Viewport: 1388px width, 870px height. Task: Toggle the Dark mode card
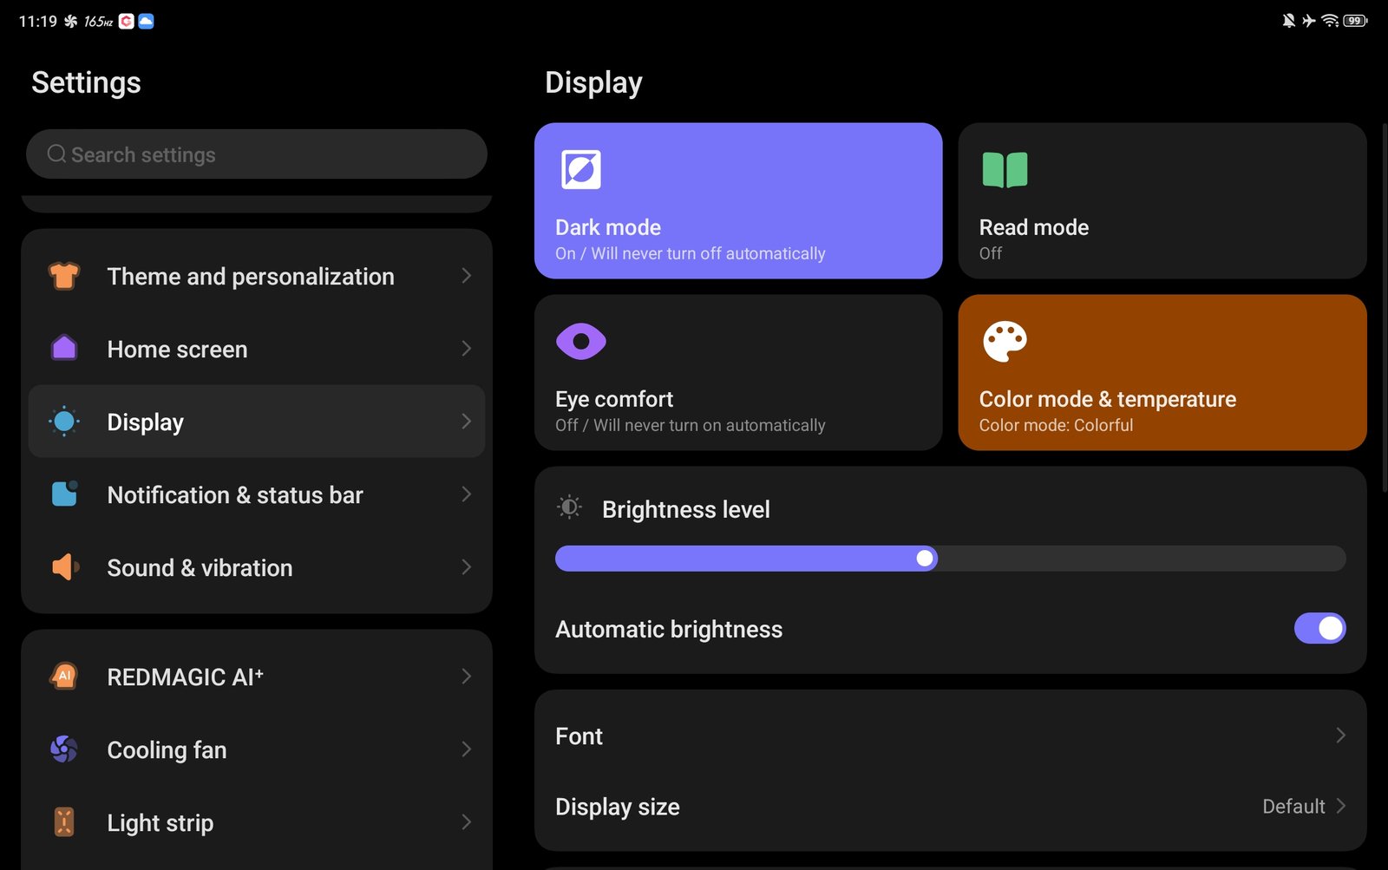coord(737,200)
